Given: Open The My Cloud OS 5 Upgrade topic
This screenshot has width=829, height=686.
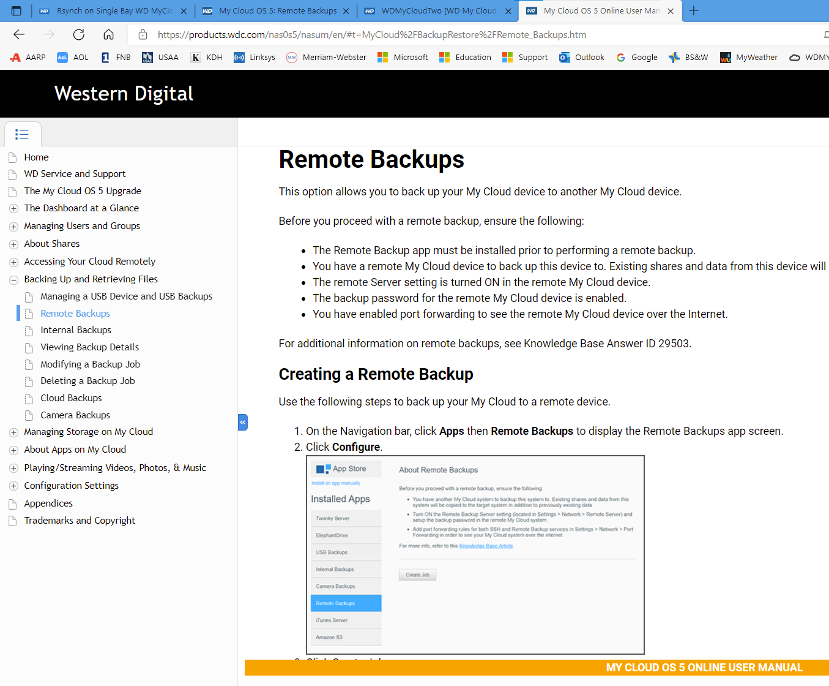Looking at the screenshot, I should pyautogui.click(x=83, y=191).
